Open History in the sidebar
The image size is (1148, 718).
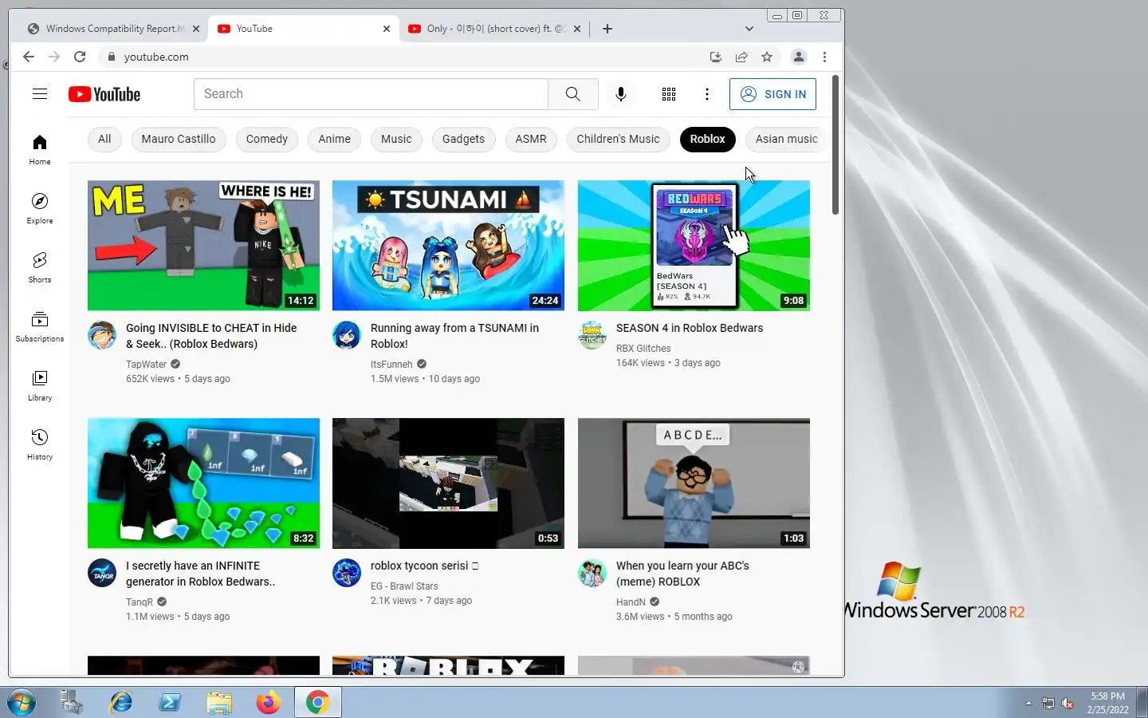tap(40, 445)
